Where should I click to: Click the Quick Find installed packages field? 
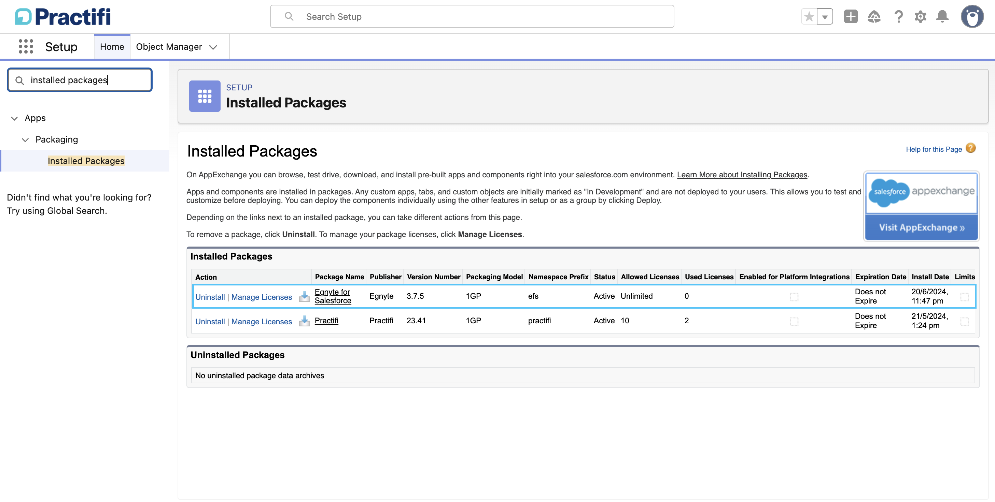tap(80, 80)
